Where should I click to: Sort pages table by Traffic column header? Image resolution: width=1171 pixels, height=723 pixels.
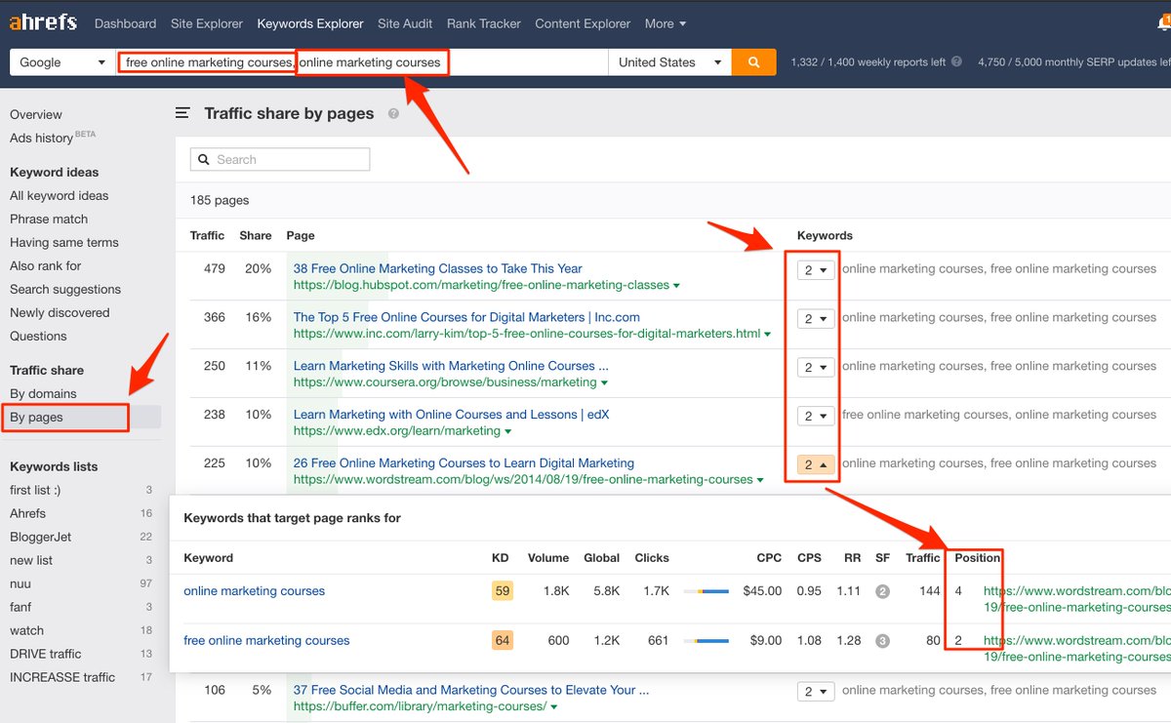point(207,236)
